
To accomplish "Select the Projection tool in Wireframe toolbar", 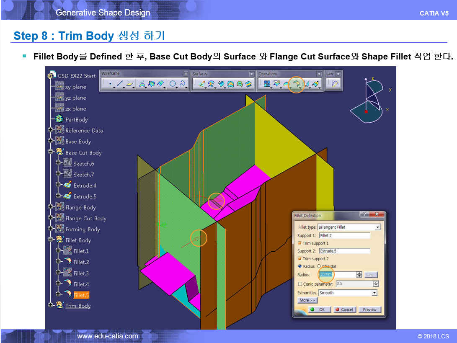I will tap(142, 84).
